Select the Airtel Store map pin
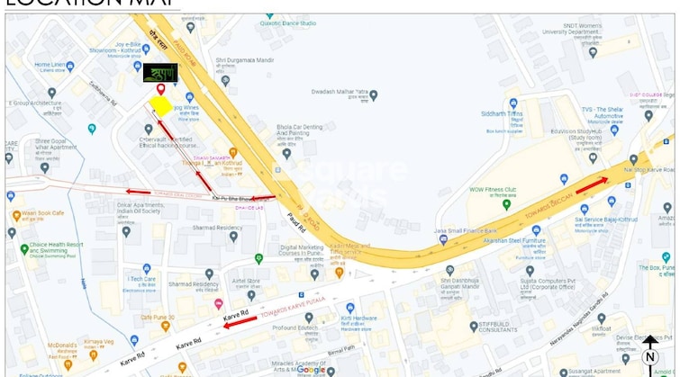 point(251,295)
